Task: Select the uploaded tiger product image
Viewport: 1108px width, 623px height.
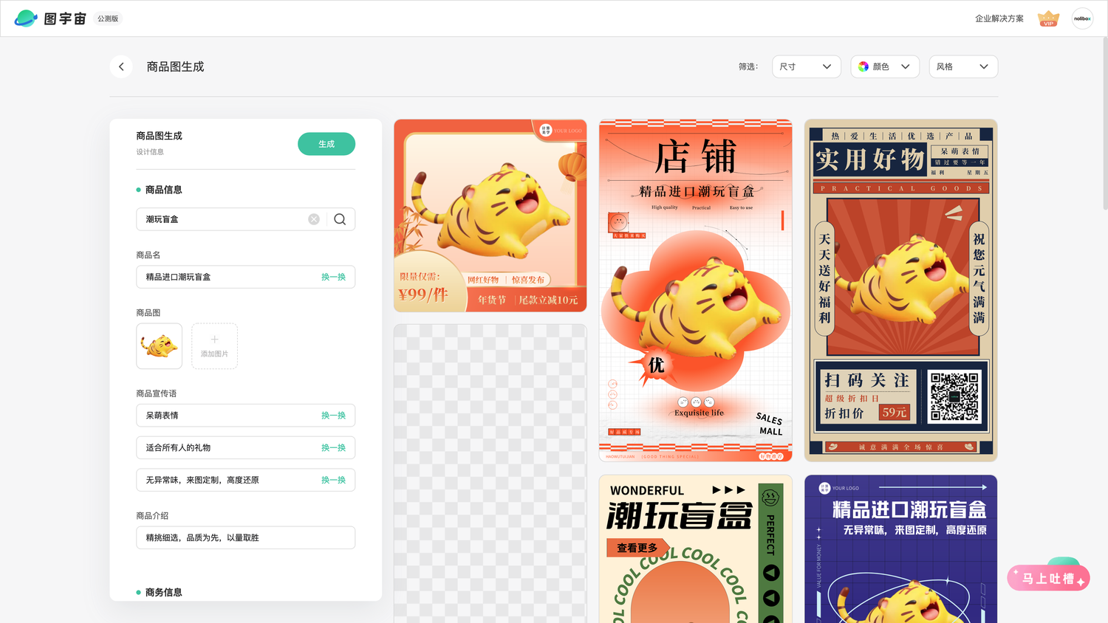Action: click(159, 346)
